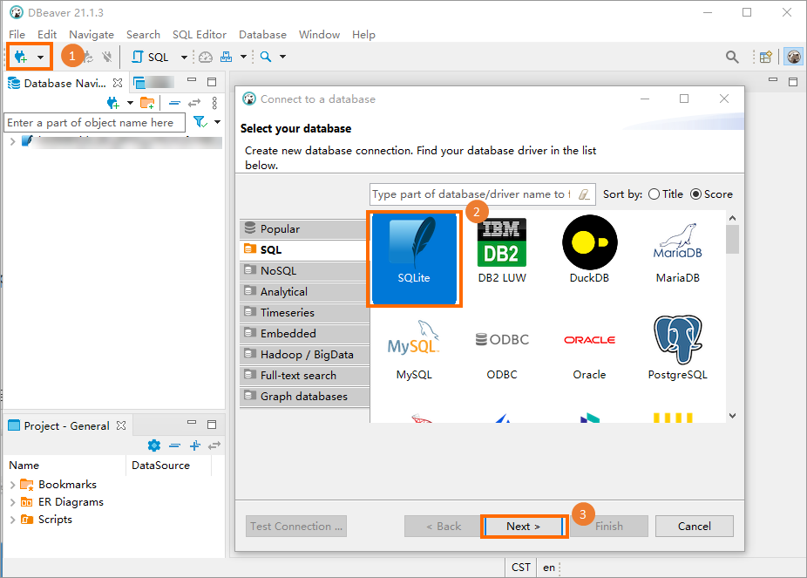Click the global search magnifier at top right
Viewport: 807px width, 578px height.
732,57
